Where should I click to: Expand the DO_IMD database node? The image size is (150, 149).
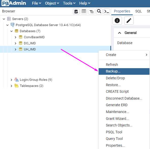pyautogui.click(x=16, y=43)
